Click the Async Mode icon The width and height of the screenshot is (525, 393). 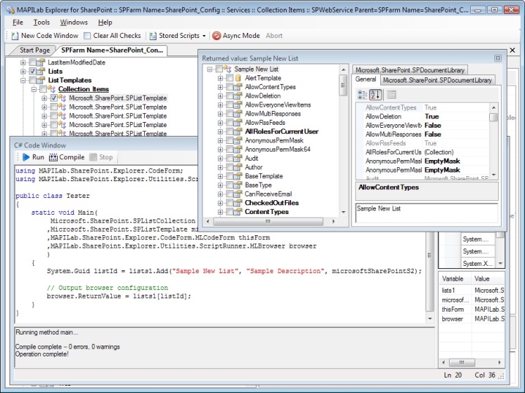pos(217,35)
